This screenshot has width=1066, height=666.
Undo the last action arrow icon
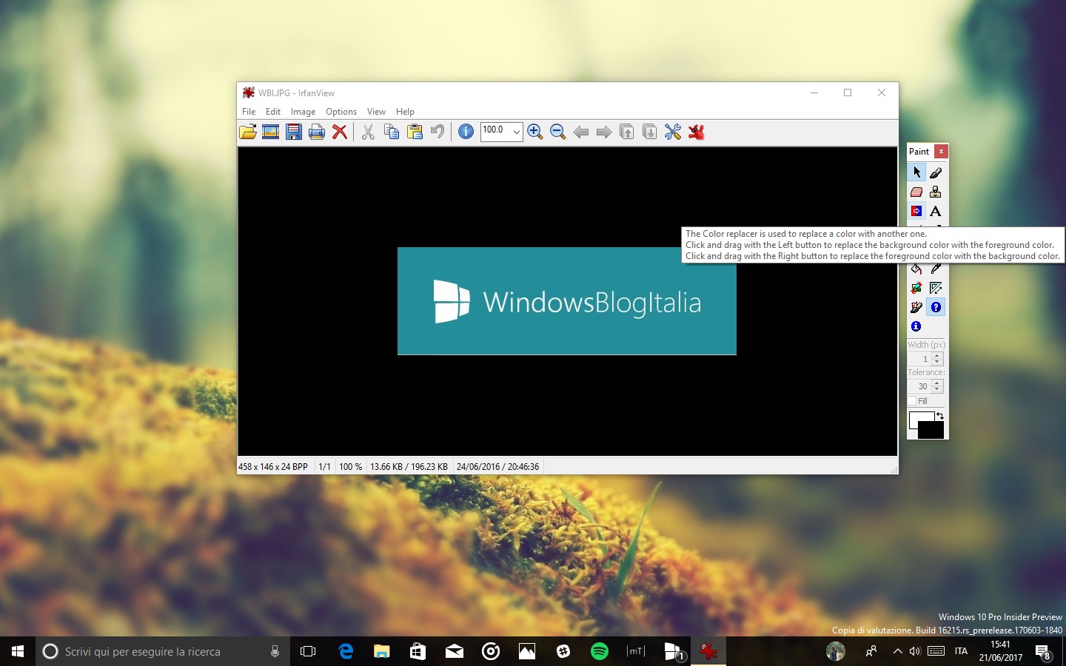(x=438, y=132)
